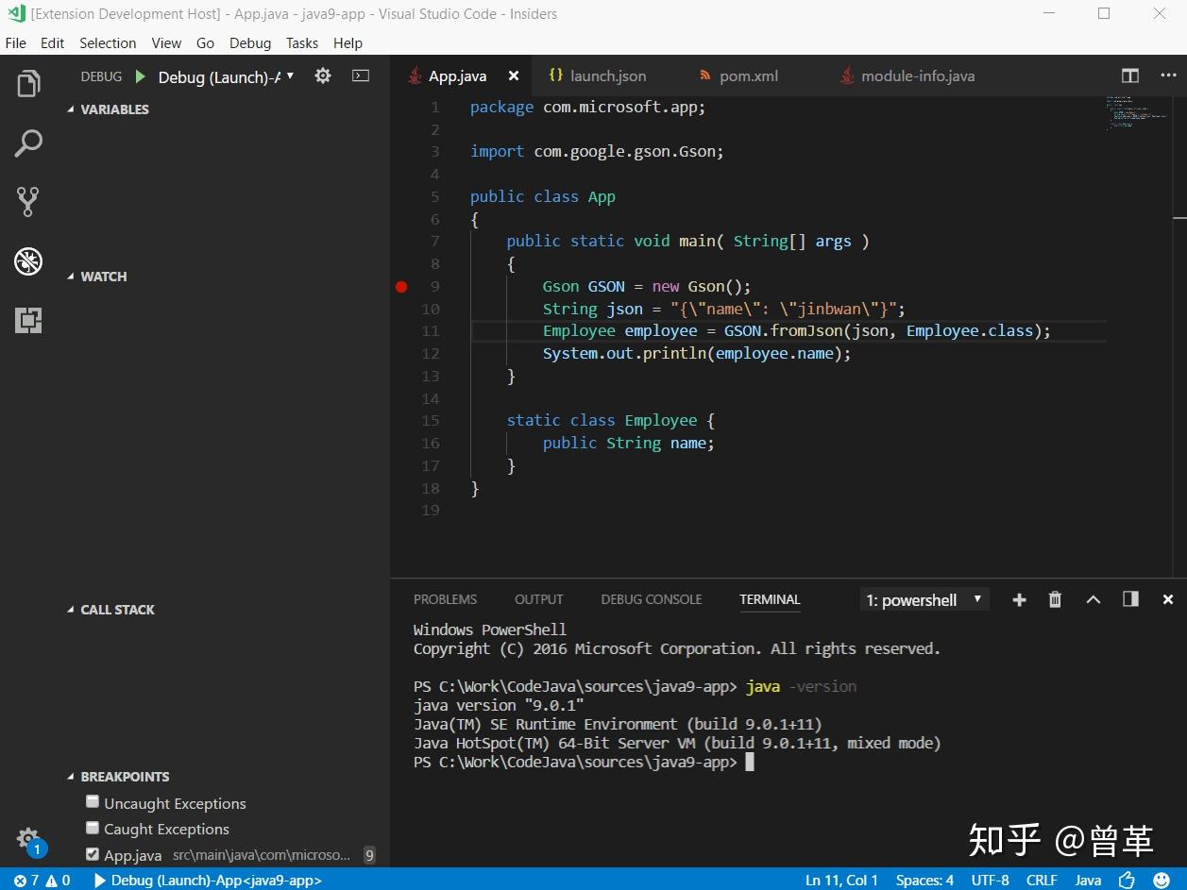Screen dimensions: 1187x890
Task: Disable the Uncaught Exceptions checkbox
Action: click(x=93, y=801)
